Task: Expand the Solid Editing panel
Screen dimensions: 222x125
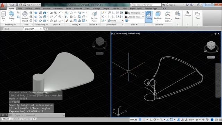Action: (41, 25)
